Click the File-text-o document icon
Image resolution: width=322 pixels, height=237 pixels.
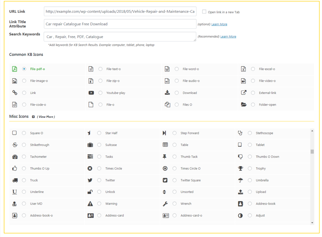point(91,69)
